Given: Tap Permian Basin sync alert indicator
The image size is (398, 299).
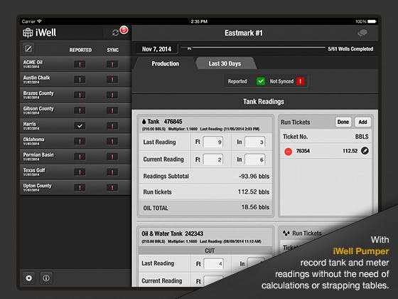Looking at the screenshot, I should click(112, 157).
